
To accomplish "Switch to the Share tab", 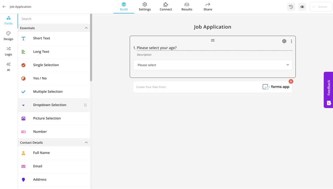I will (x=208, y=7).
